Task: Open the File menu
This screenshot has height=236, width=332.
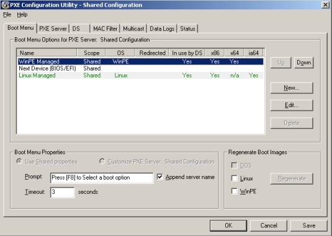Action: (7, 15)
